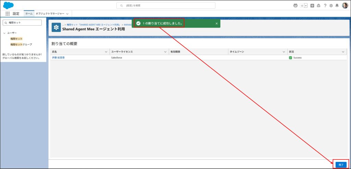This screenshot has width=351, height=169.
Task: Open the 伊藤 絵里香 user link
Action: (x=58, y=58)
